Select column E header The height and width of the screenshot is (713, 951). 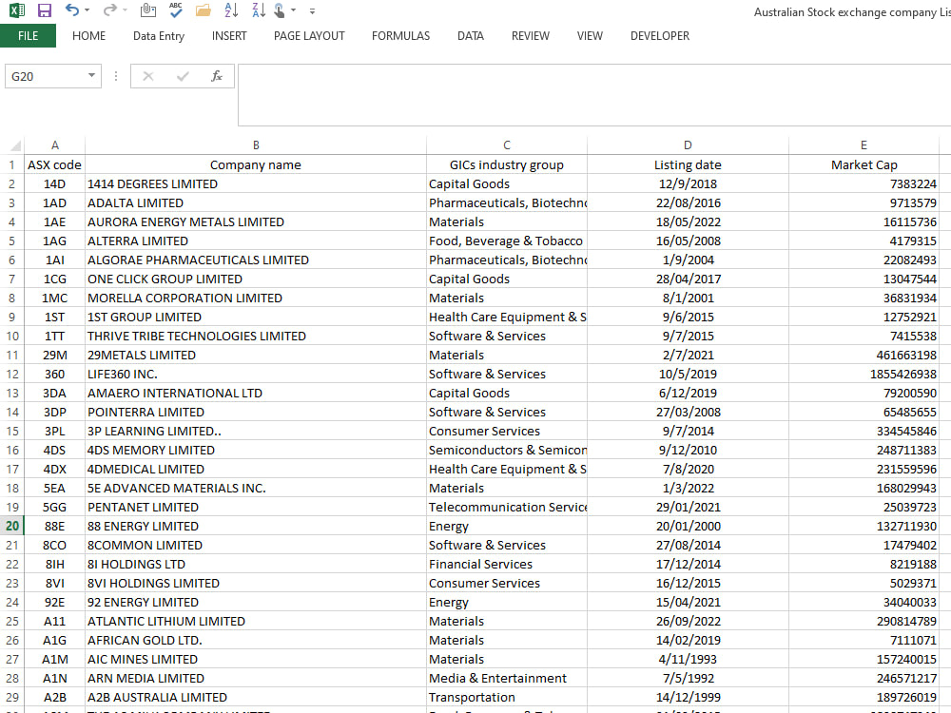coord(864,145)
